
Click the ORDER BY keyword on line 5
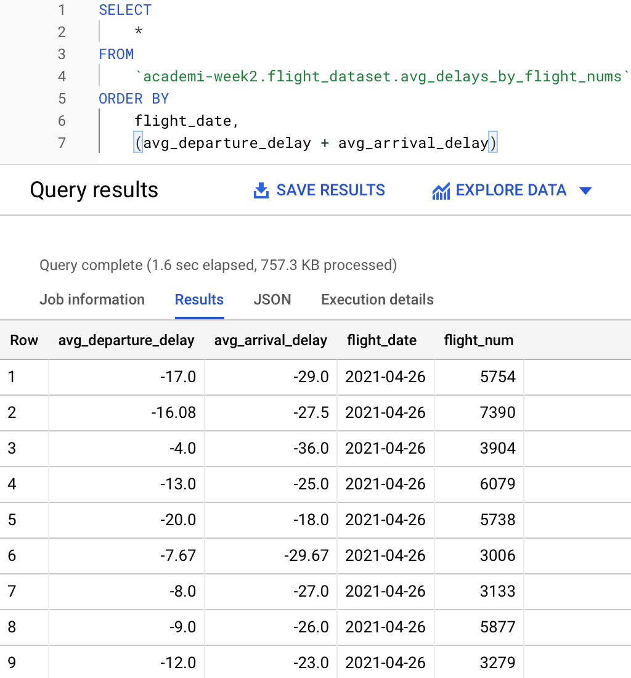tap(134, 98)
